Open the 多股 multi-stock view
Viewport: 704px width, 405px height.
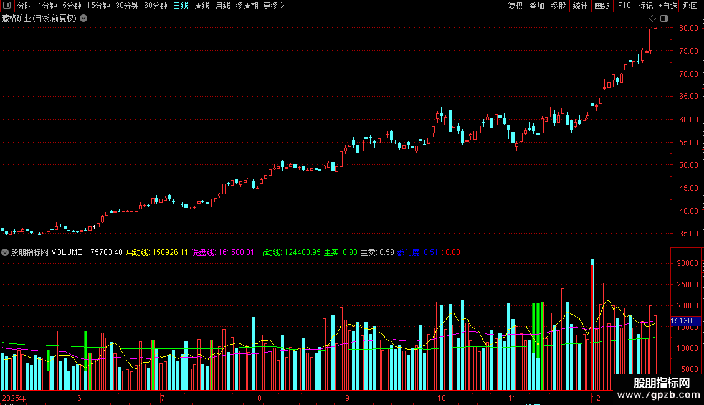point(558,6)
